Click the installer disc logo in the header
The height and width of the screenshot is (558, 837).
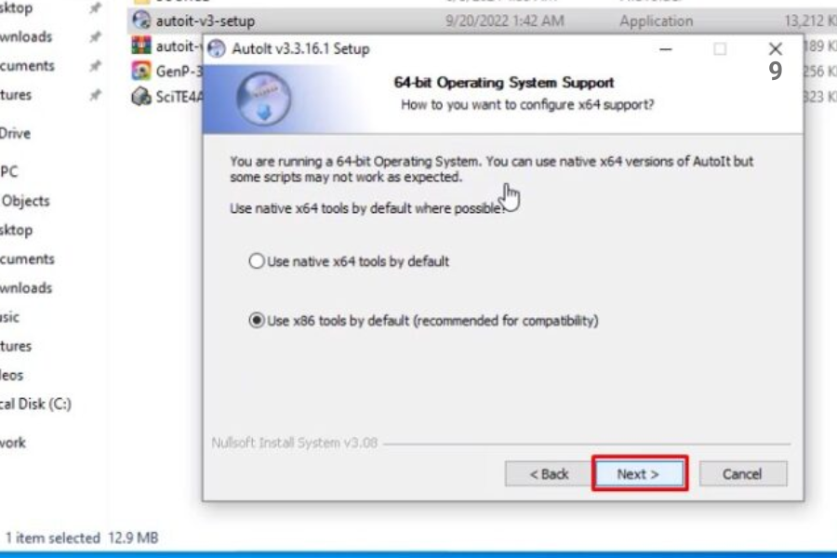tap(264, 99)
